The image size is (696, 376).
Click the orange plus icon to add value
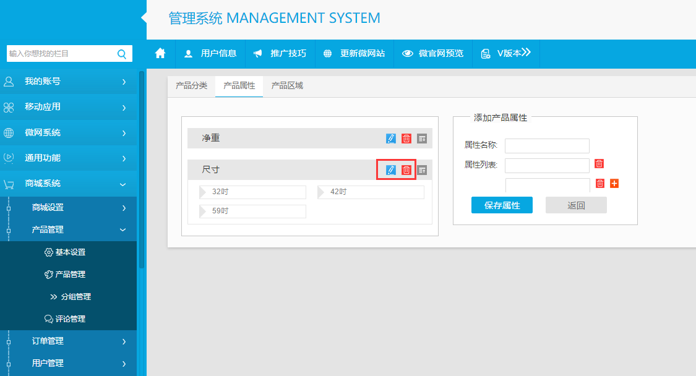click(614, 184)
